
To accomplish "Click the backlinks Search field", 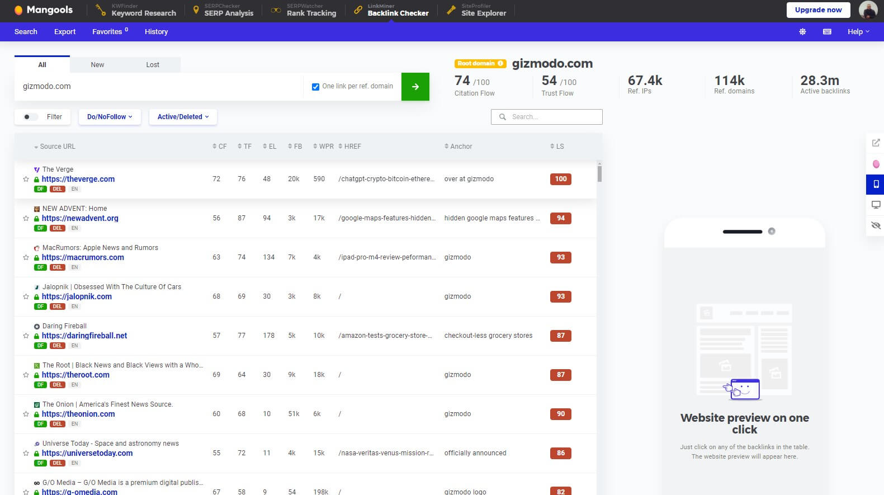I will [547, 117].
